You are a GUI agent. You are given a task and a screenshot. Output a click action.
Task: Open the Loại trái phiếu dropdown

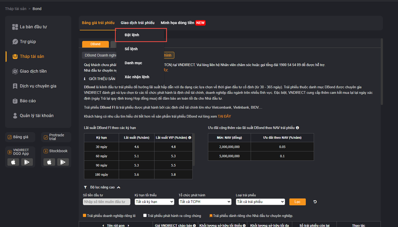(260, 202)
